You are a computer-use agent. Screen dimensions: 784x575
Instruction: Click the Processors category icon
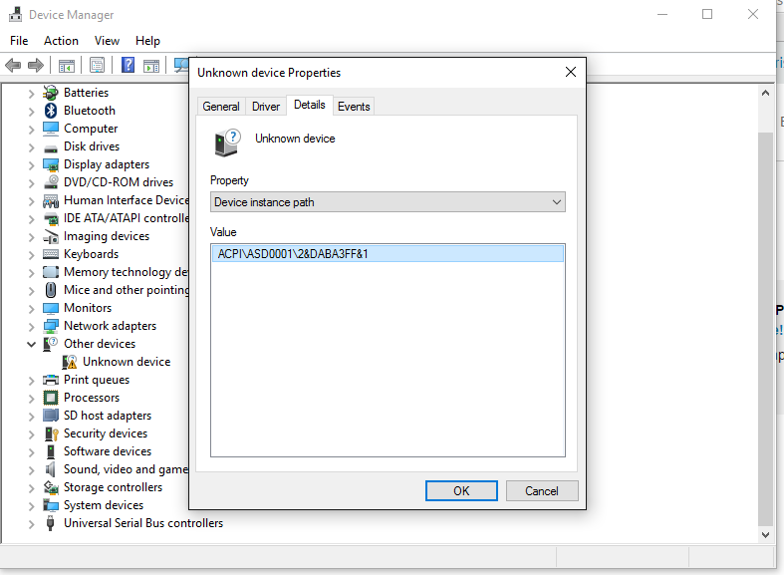pyautogui.click(x=51, y=398)
